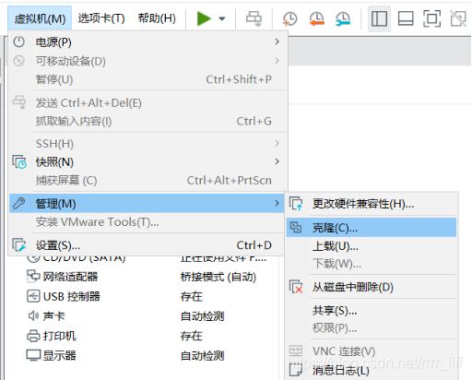472x380 pixels.
Task: Open the 虚拟机(M) menu
Action: click(x=40, y=18)
